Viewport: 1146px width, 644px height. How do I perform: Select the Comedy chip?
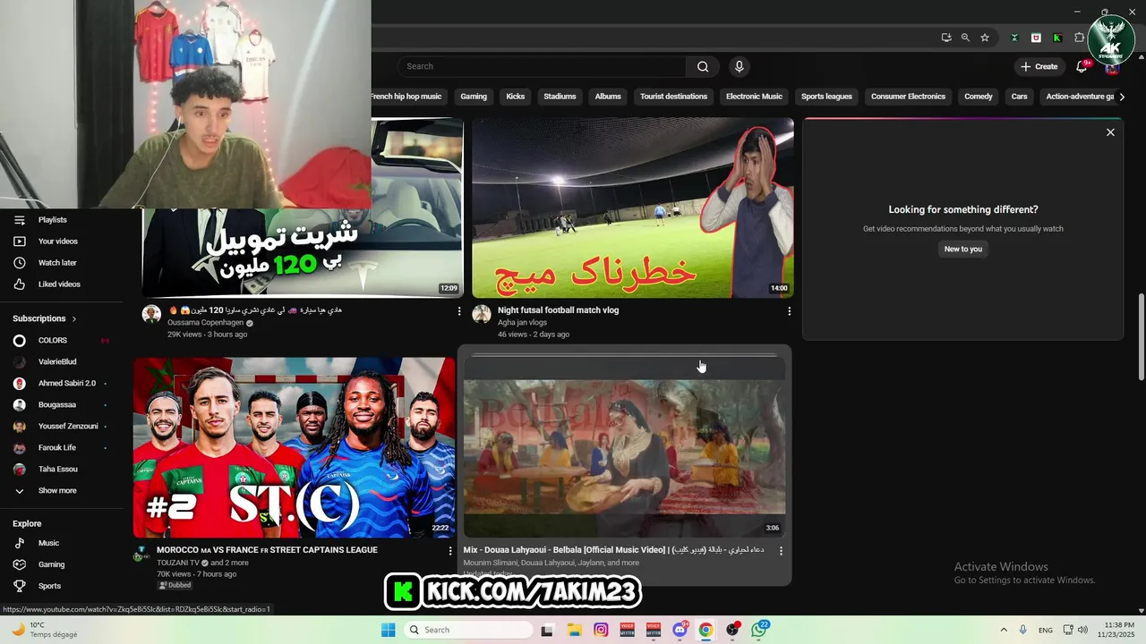point(979,97)
